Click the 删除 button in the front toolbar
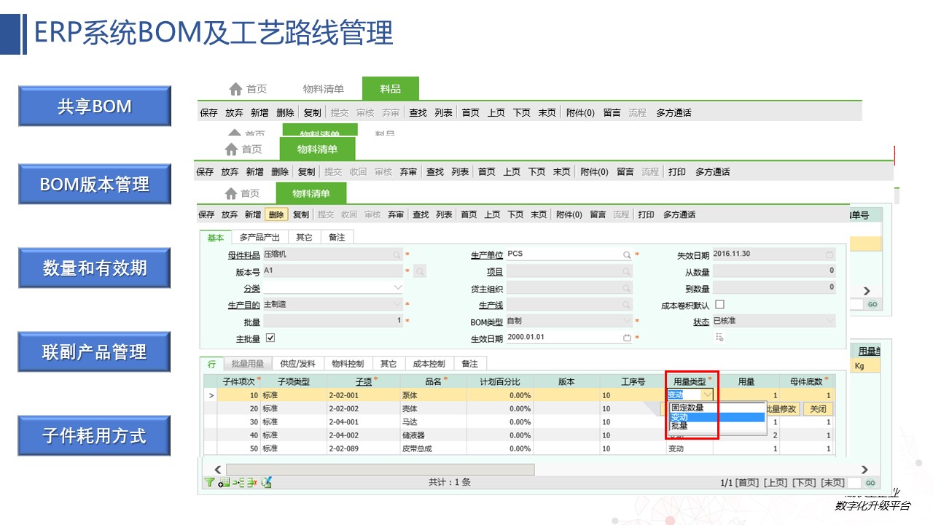The height and width of the screenshot is (525, 933). [276, 214]
